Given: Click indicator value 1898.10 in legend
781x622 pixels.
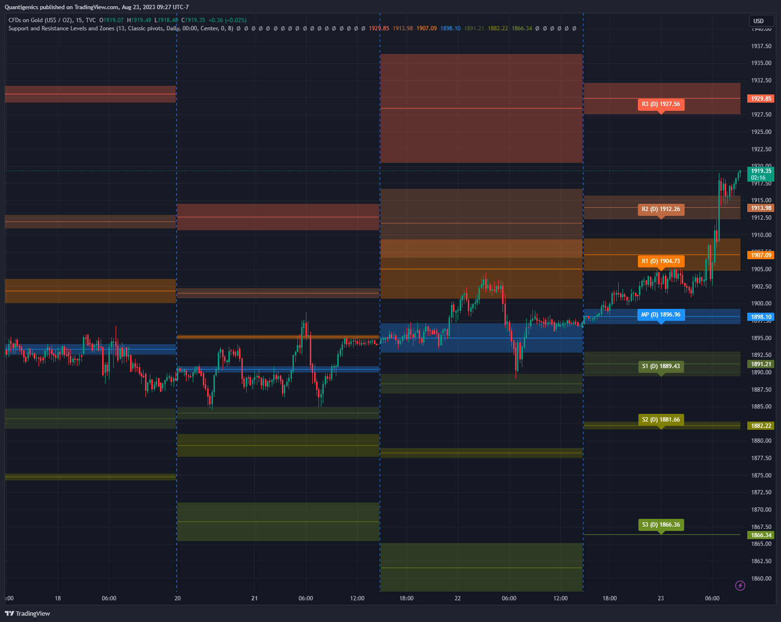Looking at the screenshot, I should coord(450,28).
